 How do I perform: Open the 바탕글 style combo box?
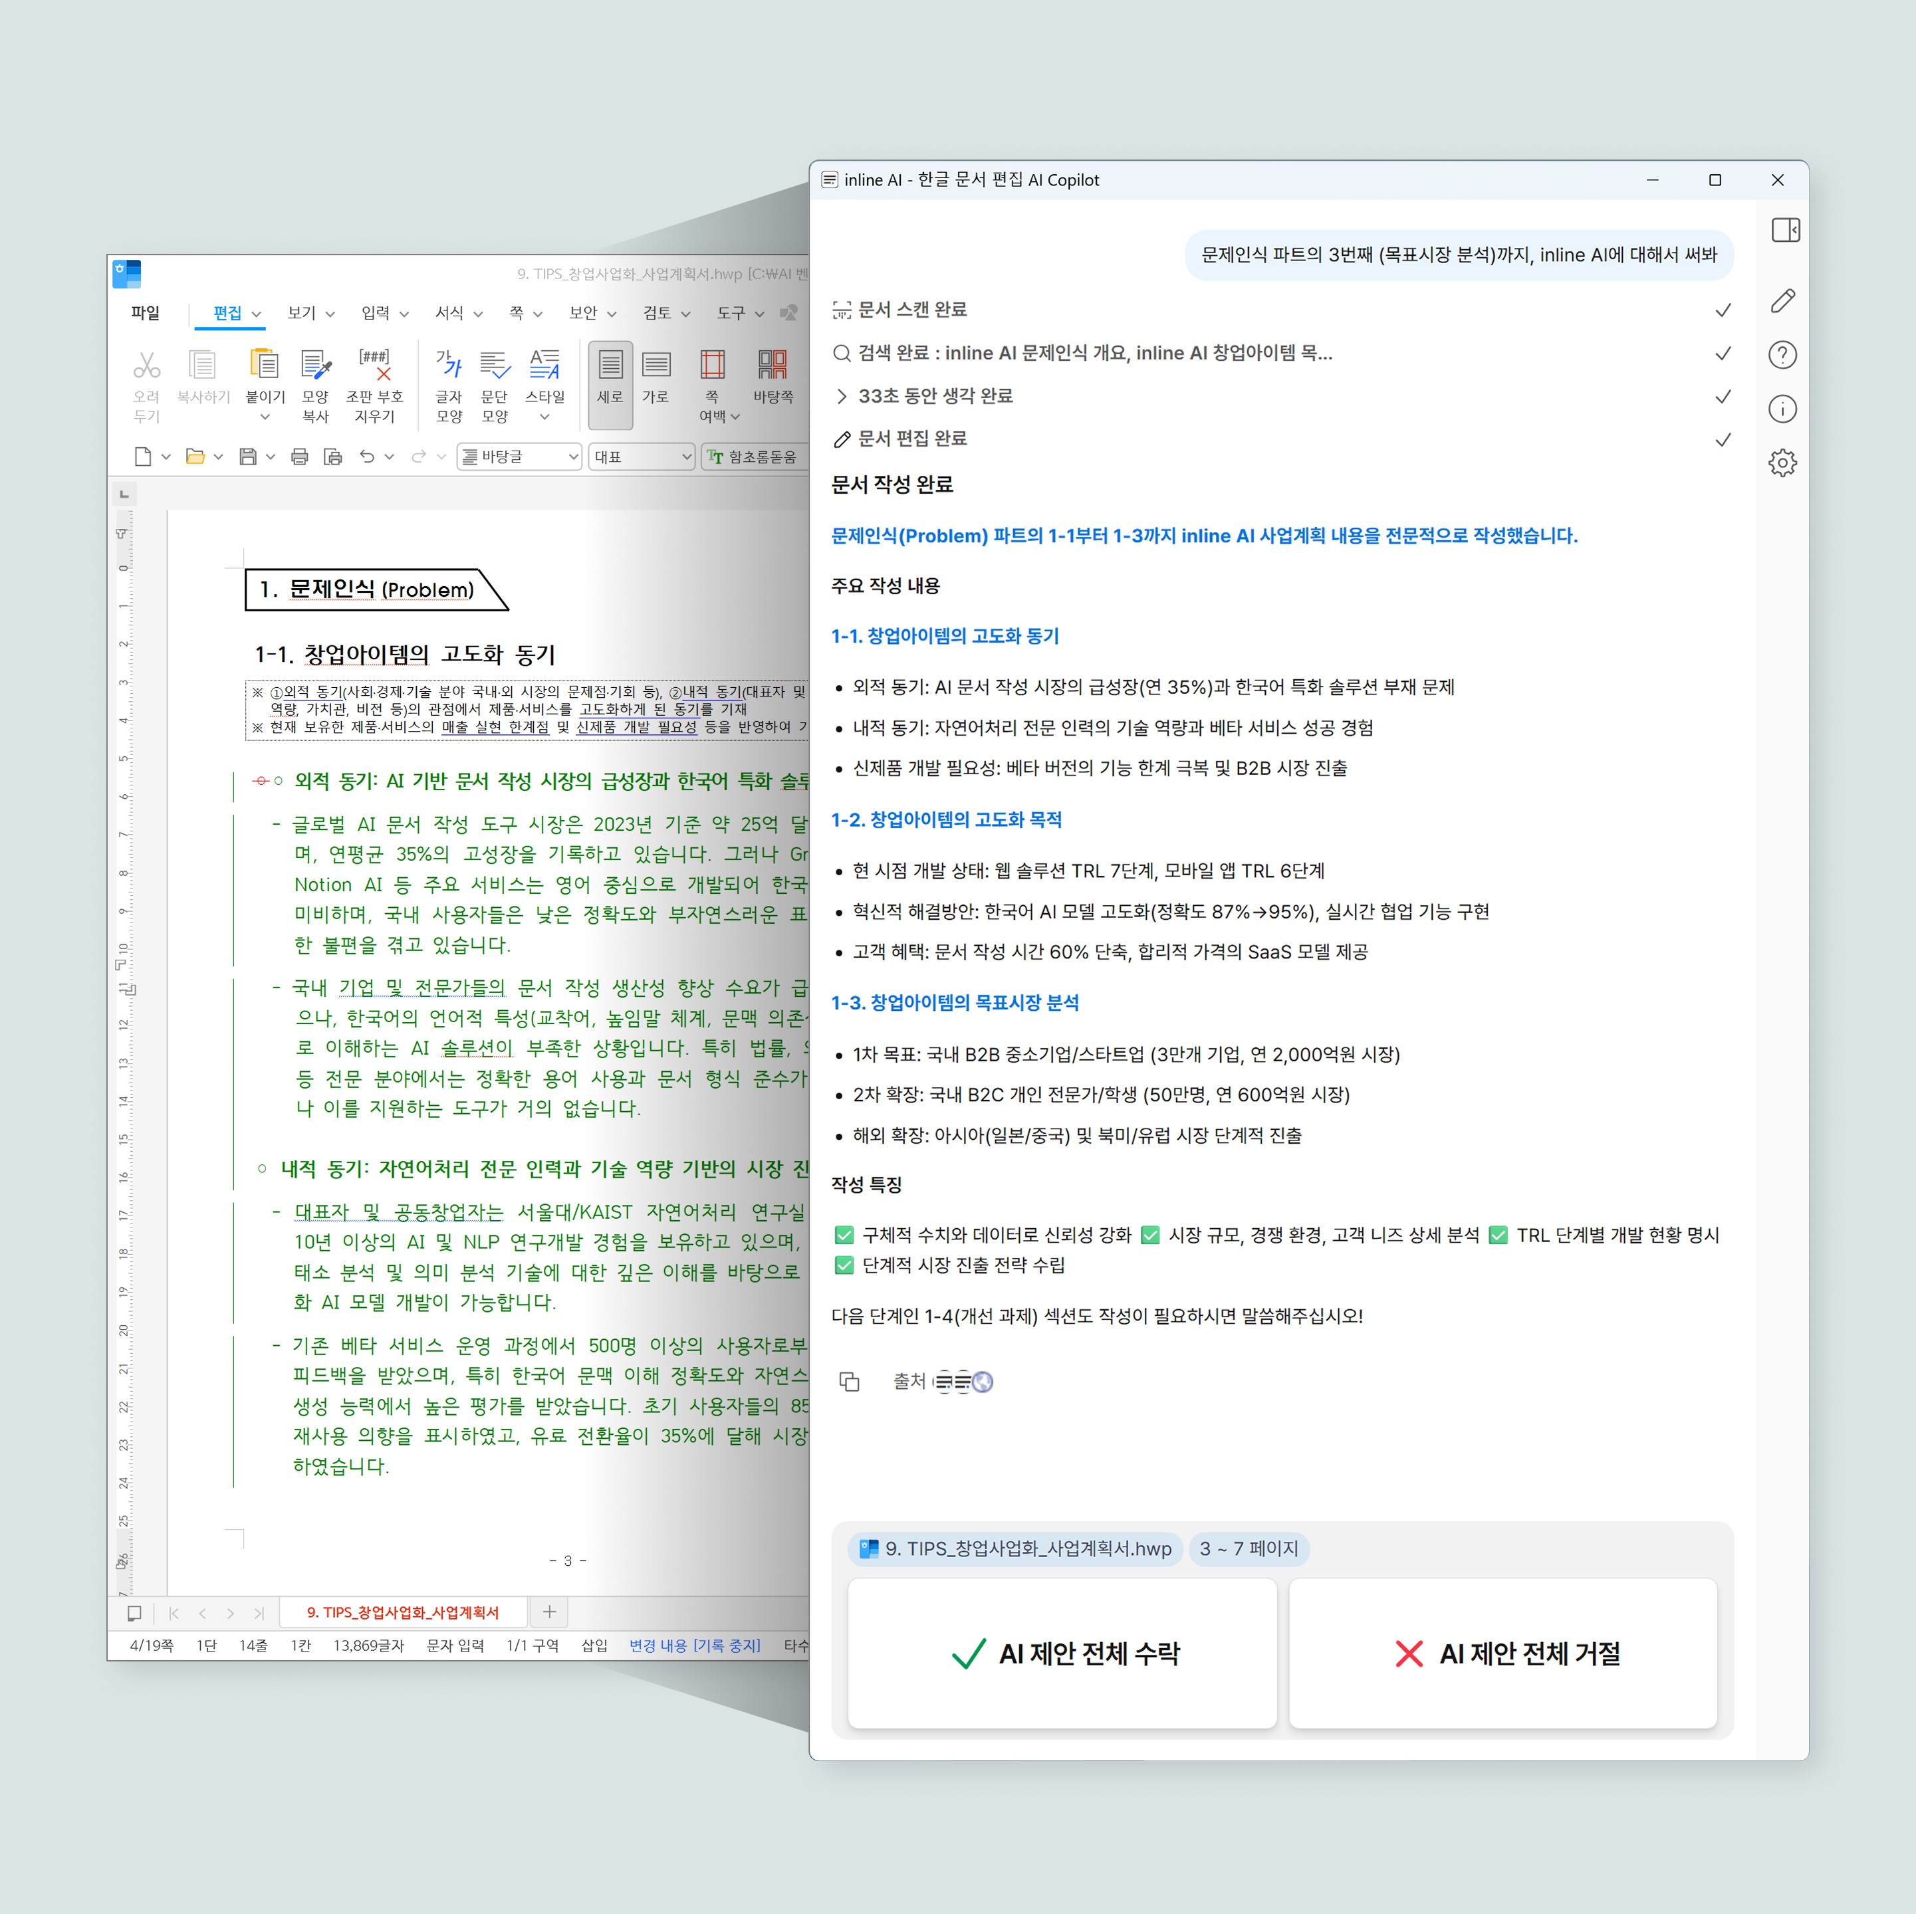(519, 457)
